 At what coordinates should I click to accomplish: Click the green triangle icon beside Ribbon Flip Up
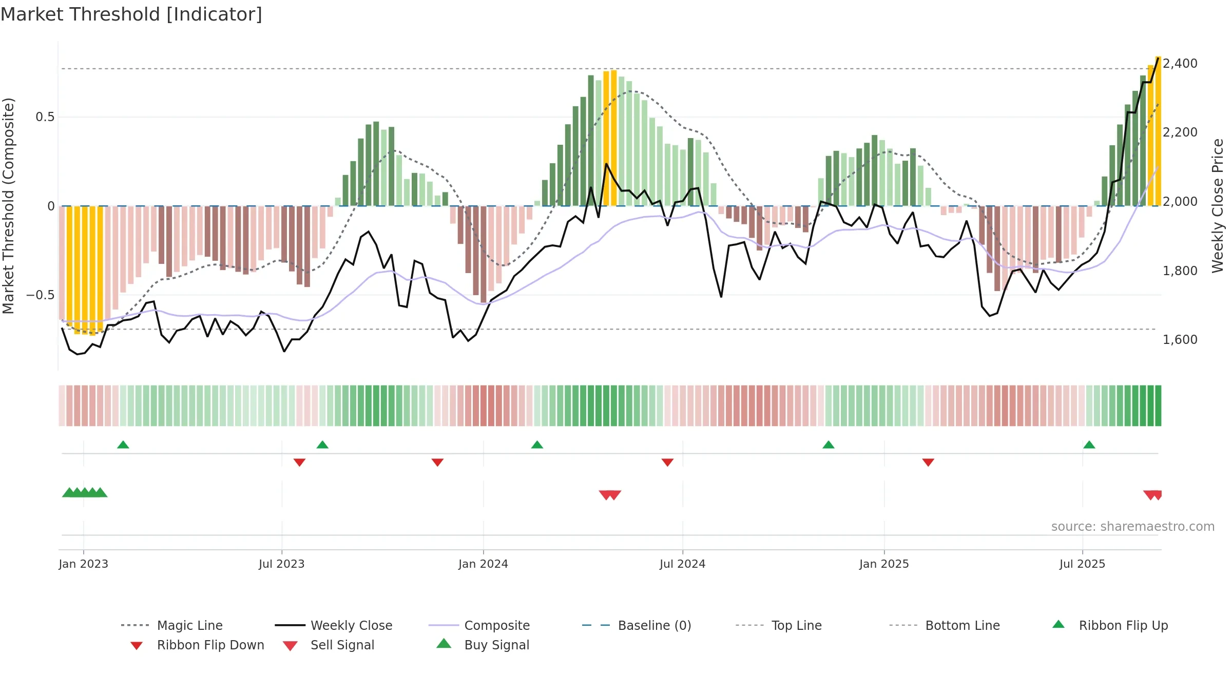coord(1058,624)
